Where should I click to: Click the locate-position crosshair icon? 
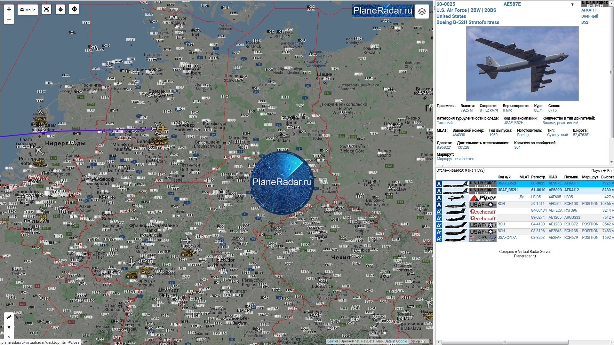(x=60, y=10)
